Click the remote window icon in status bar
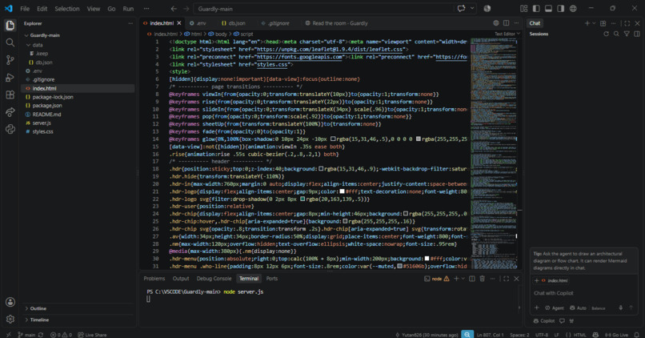This screenshot has height=338, width=645. [8, 335]
